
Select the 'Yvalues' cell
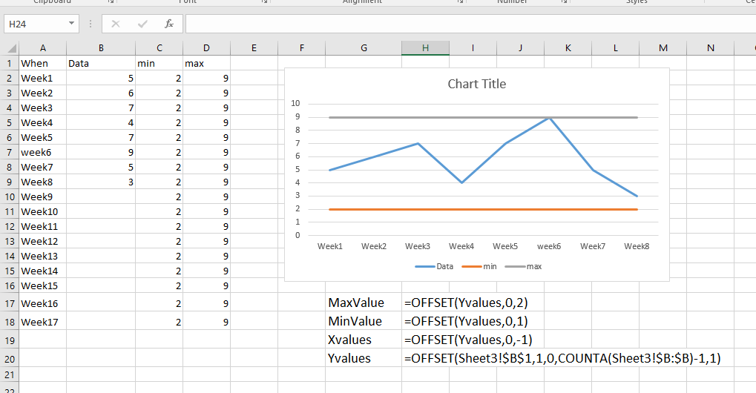click(x=364, y=358)
